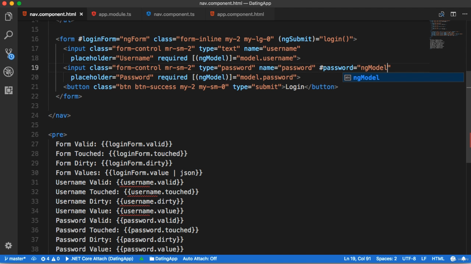Viewport: 471px width, 264px height.
Task: Click the green flame icon in status bar
Action: pyautogui.click(x=141, y=259)
